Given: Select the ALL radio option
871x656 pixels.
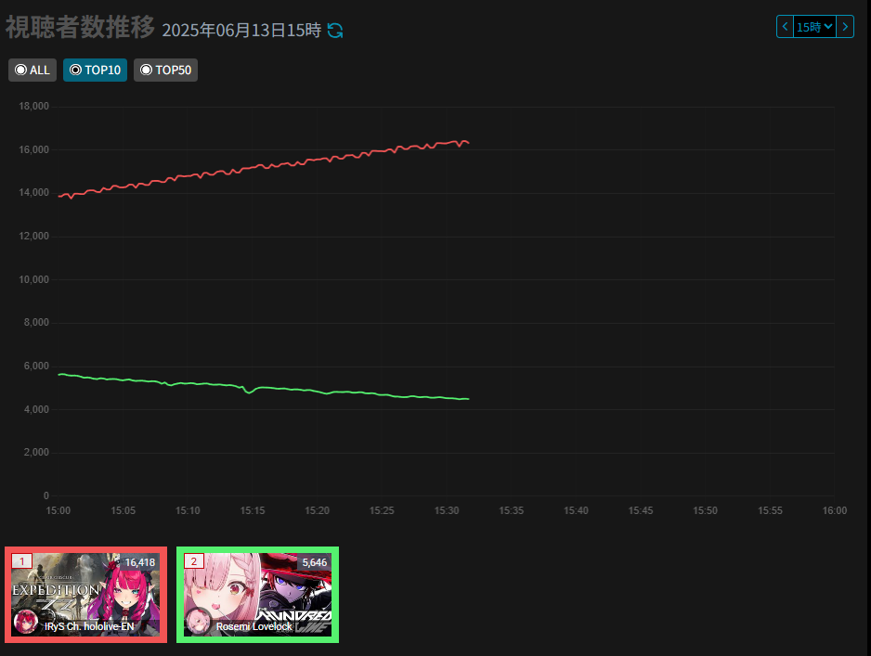Looking at the screenshot, I should [x=32, y=70].
